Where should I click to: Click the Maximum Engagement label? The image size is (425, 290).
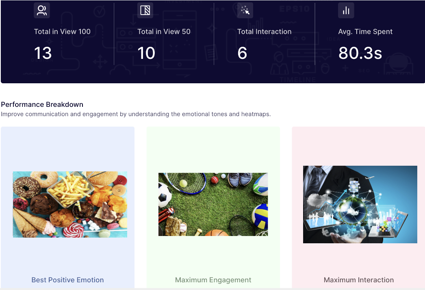(x=213, y=280)
